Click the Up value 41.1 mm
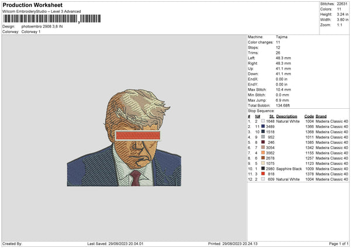This screenshot has width=351, height=248. pos(283,68)
